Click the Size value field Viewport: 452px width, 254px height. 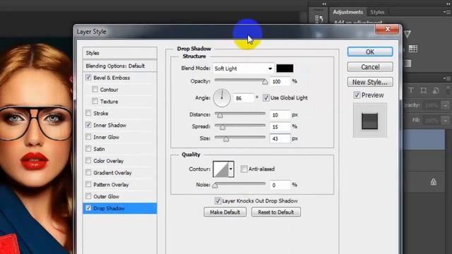click(x=280, y=138)
